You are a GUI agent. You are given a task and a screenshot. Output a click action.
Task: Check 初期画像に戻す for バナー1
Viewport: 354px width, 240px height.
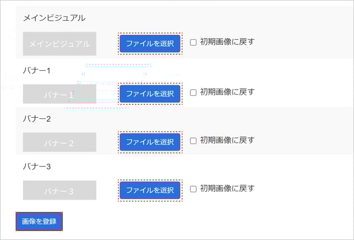(193, 93)
